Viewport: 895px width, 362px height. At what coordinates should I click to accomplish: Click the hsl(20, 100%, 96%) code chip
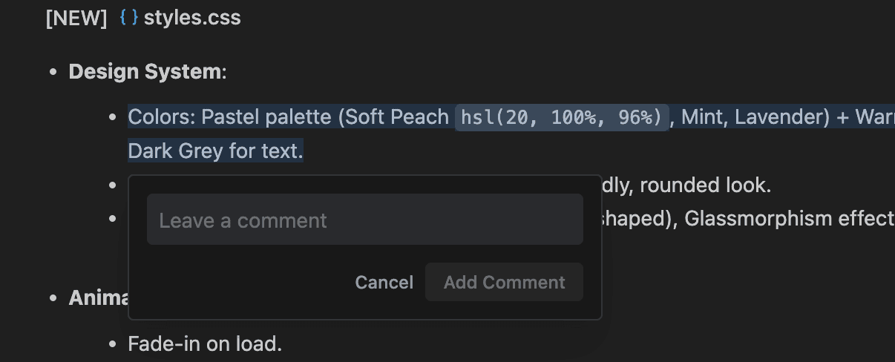[561, 117]
